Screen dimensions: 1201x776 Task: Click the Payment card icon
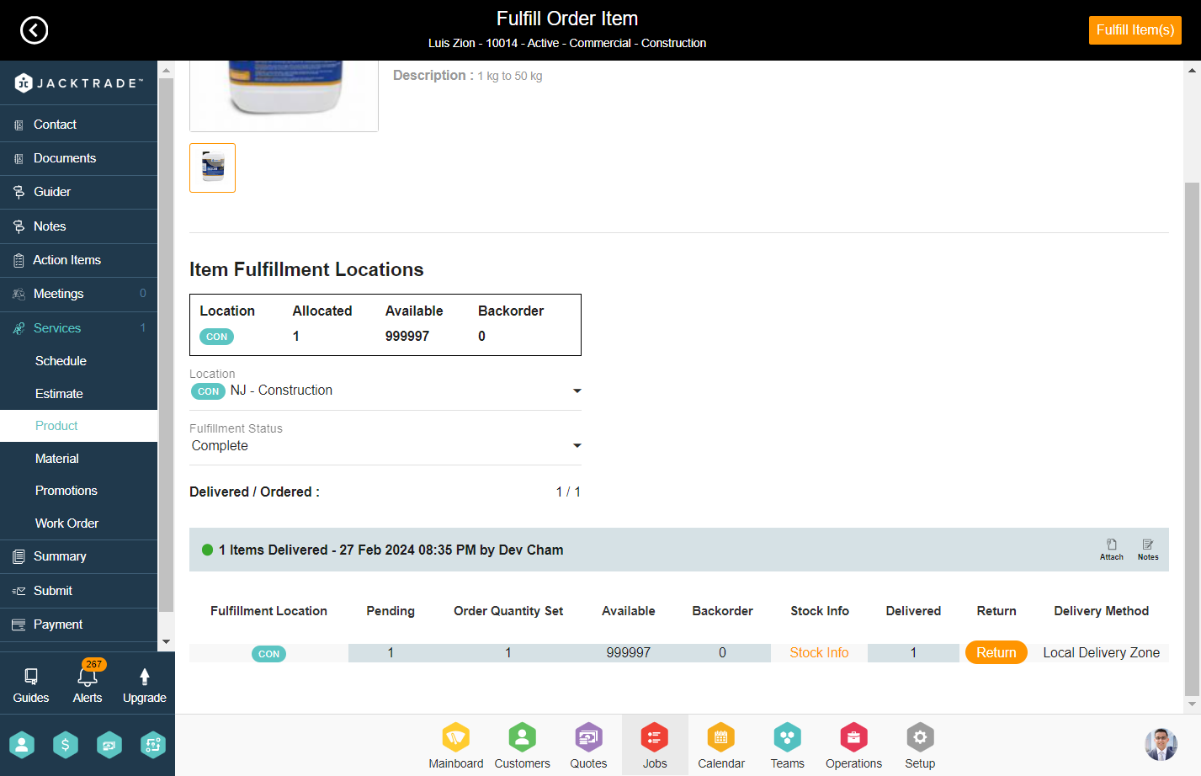point(19,625)
